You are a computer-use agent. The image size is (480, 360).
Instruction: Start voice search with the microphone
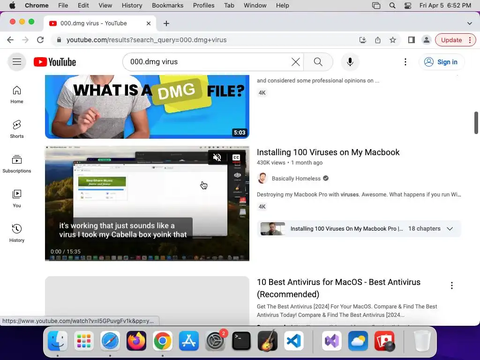click(350, 62)
